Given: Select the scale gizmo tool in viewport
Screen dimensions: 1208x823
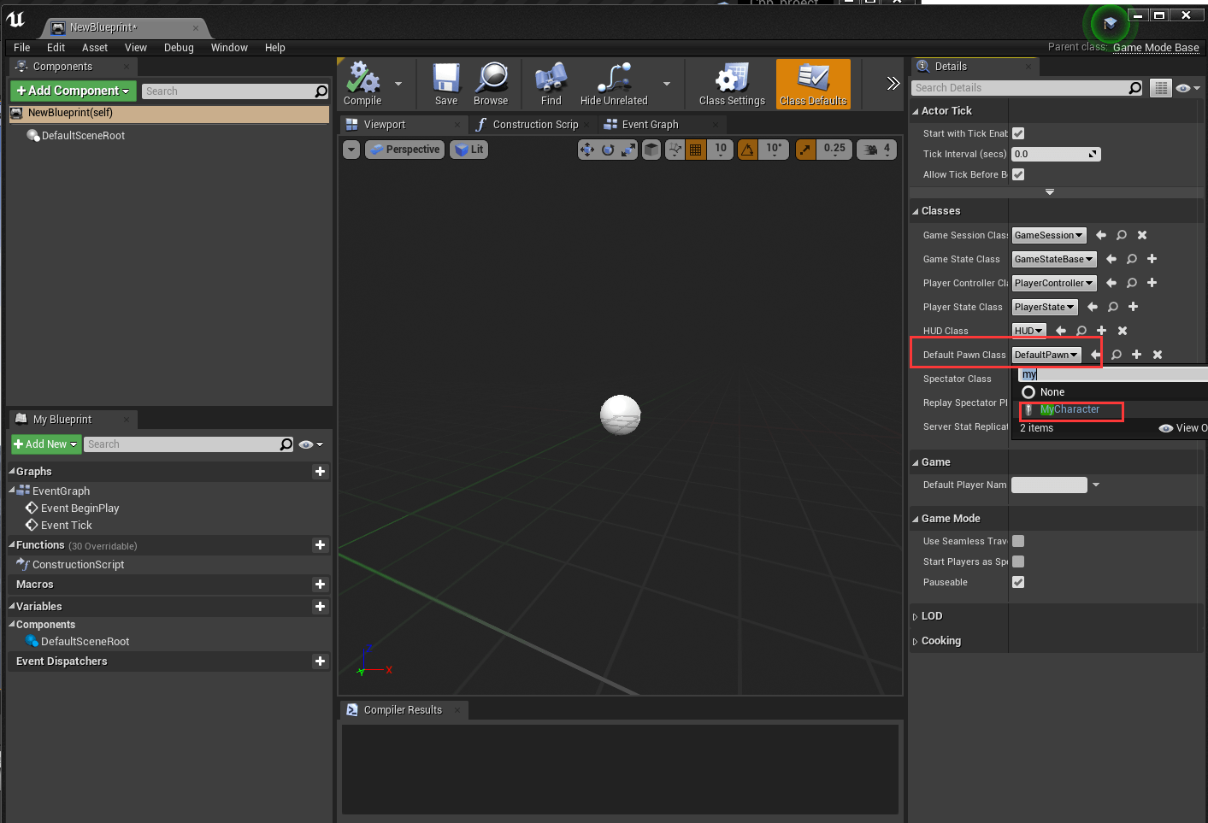Looking at the screenshot, I should coord(628,150).
